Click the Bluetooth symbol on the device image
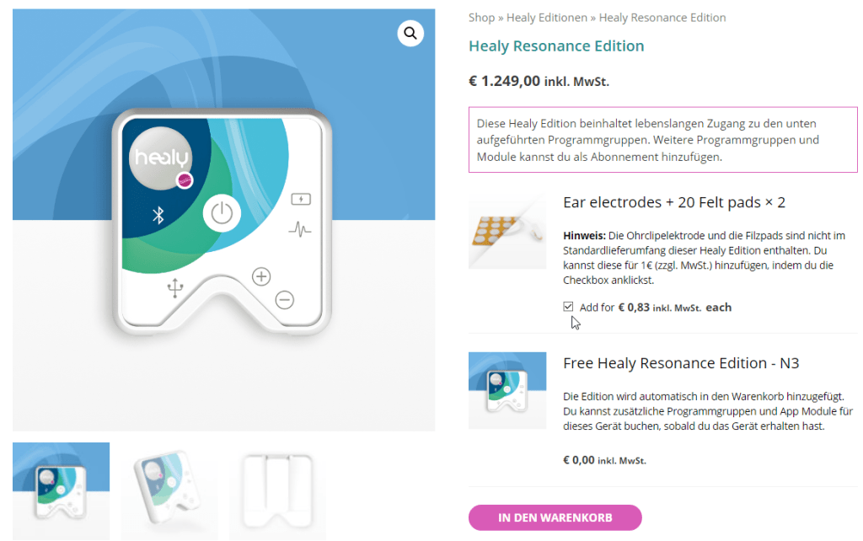This screenshot has height=541, width=863. coord(158,215)
